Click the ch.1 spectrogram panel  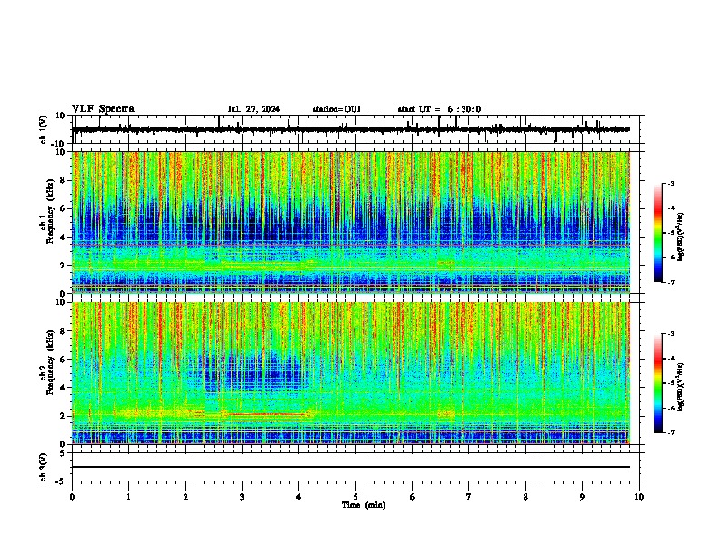click(x=351, y=222)
